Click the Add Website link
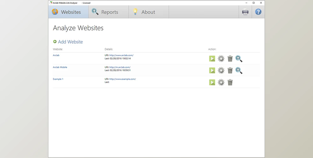The image size is (313, 158). point(70,42)
